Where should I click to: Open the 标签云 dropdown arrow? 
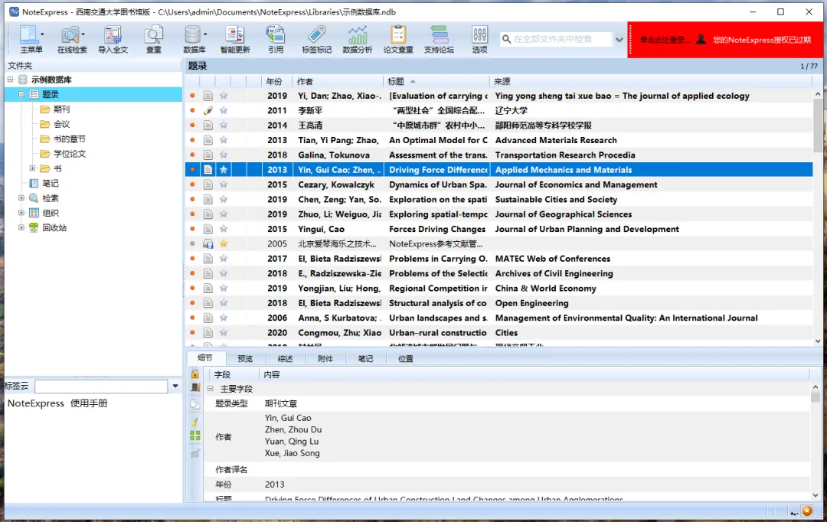[175, 386]
